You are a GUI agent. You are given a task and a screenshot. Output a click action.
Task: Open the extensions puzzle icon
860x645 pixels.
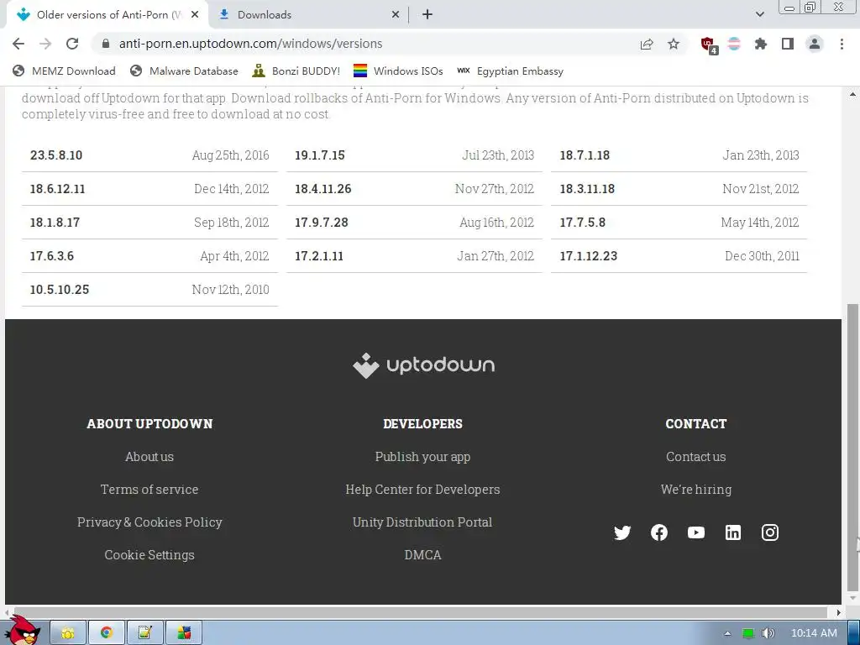pyautogui.click(x=761, y=44)
